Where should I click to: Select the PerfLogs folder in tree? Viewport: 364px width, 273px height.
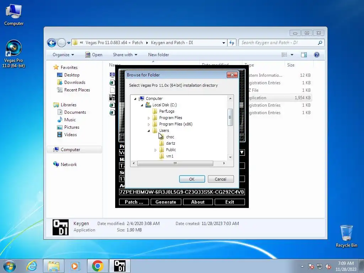coord(167,111)
